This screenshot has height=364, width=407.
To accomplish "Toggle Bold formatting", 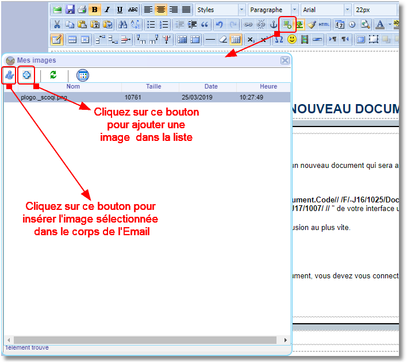I will pos(94,10).
